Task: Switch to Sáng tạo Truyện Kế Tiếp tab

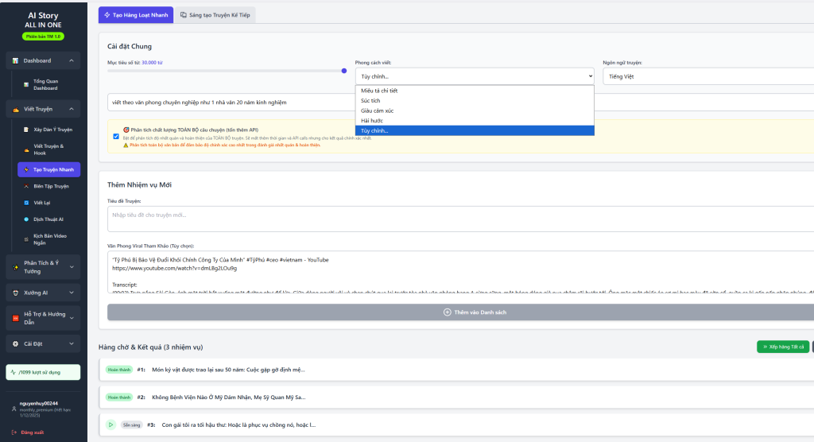Action: [215, 15]
